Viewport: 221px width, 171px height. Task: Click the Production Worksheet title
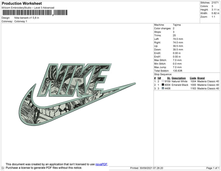[x=22, y=3]
